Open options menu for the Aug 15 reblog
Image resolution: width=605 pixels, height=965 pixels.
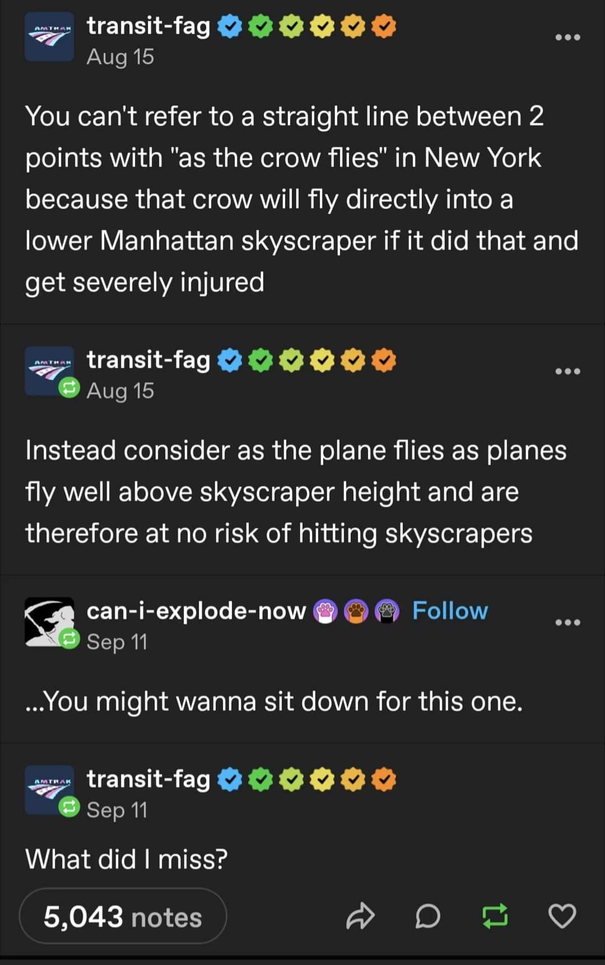567,371
